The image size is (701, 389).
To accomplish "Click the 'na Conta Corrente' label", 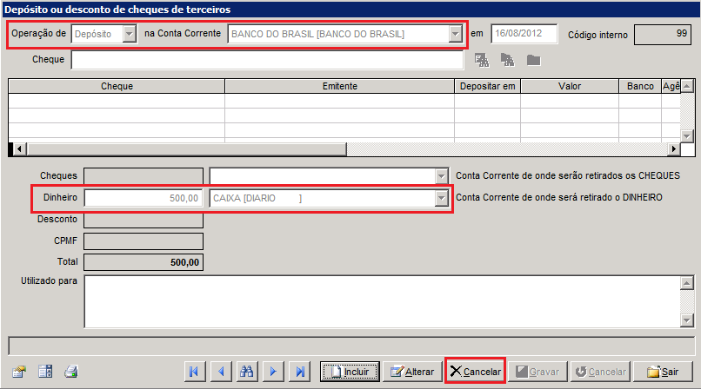I will [x=183, y=34].
